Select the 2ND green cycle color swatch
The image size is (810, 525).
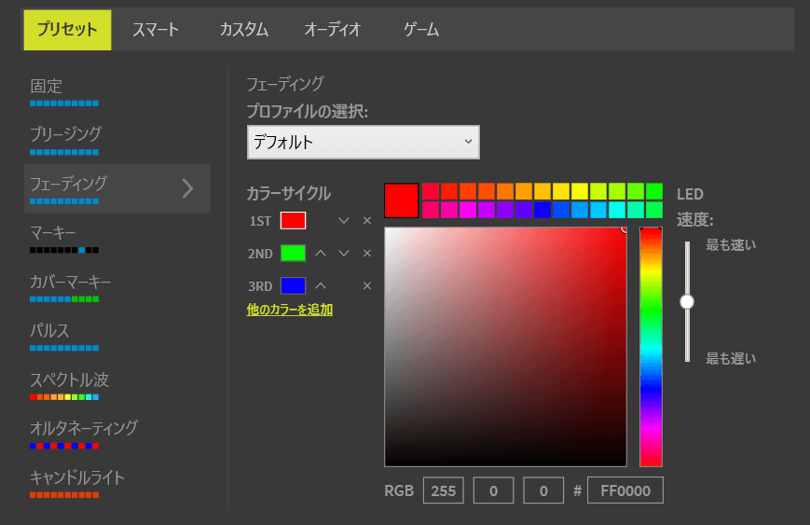pos(293,254)
